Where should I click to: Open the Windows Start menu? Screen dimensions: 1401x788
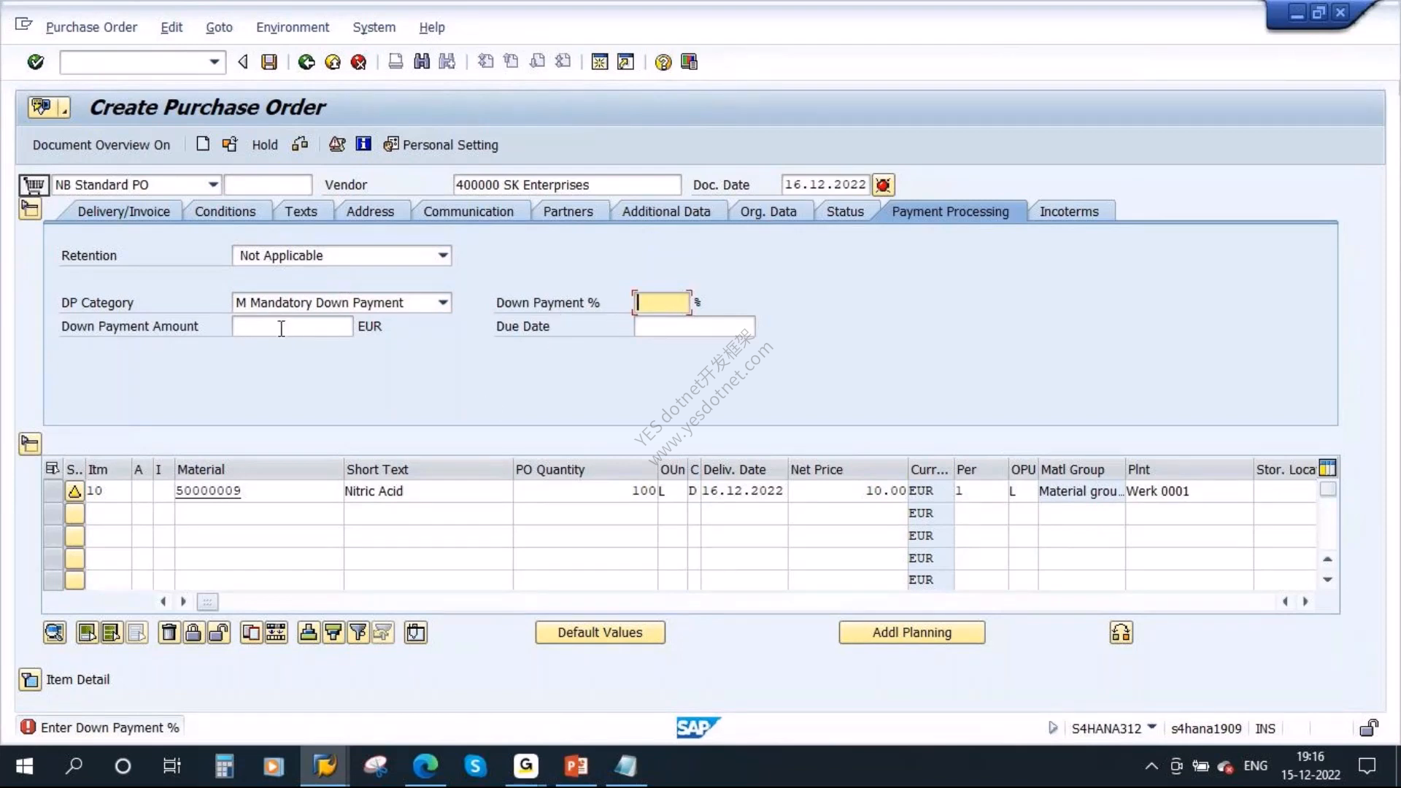click(24, 766)
